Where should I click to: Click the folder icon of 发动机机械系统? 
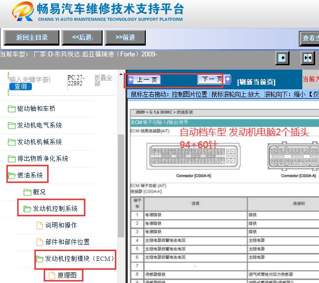coord(12,142)
